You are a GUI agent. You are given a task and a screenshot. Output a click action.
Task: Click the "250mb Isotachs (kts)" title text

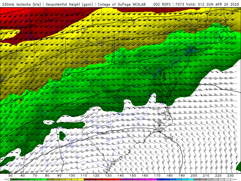pos(22,5)
